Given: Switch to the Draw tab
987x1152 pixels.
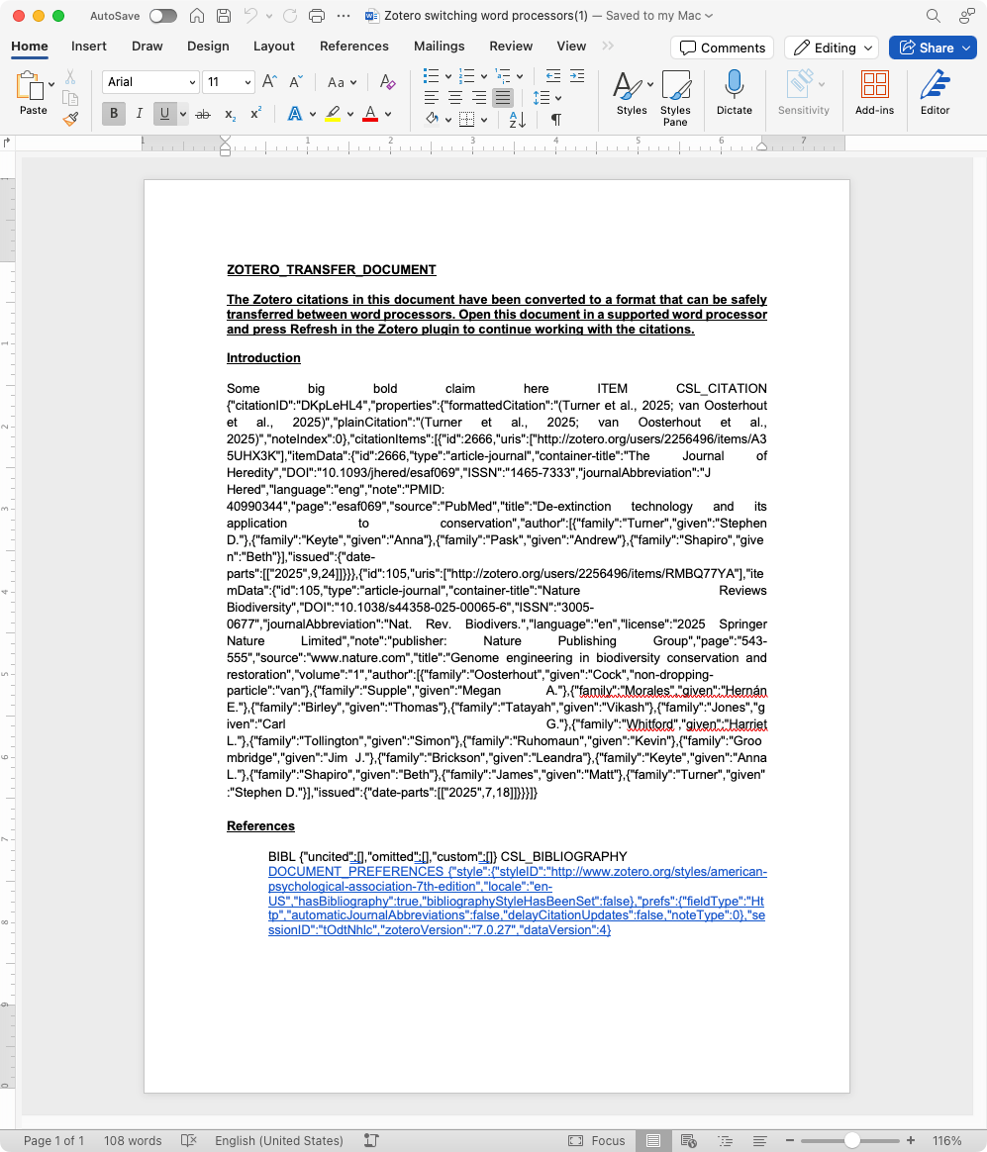Looking at the screenshot, I should coord(147,46).
